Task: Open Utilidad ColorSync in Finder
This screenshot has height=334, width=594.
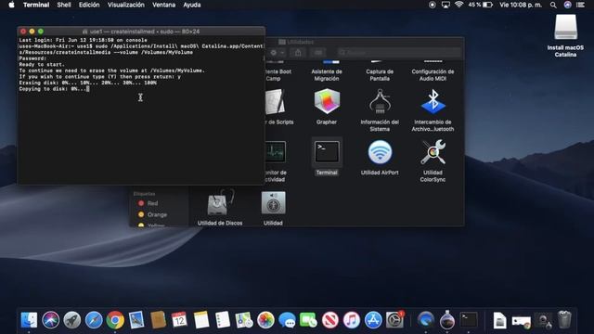Action: pos(433,161)
